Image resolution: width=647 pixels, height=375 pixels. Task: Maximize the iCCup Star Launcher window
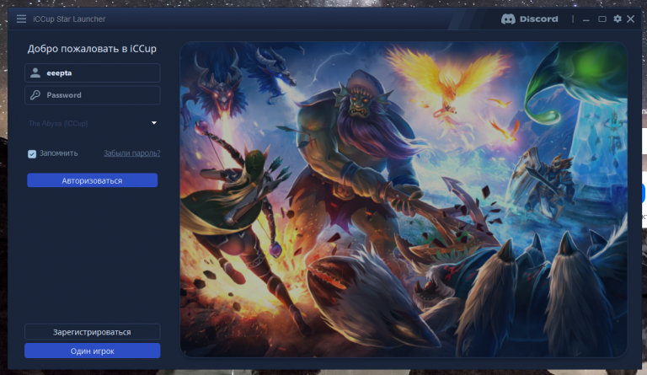(x=602, y=19)
